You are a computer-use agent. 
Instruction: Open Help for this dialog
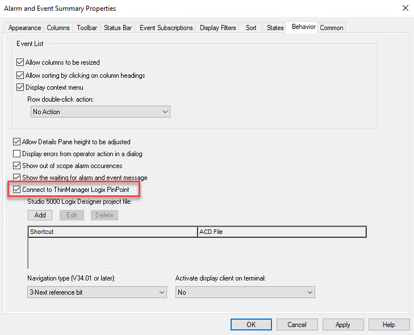tap(389, 324)
